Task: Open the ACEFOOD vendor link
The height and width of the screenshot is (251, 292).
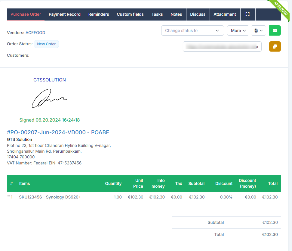Action: (x=35, y=33)
